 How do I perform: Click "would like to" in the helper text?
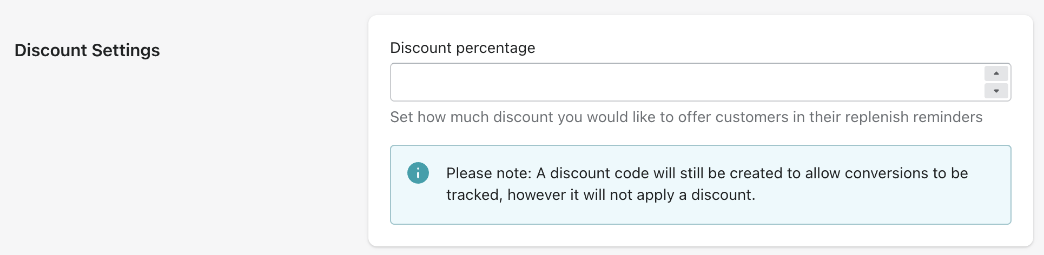pyautogui.click(x=629, y=117)
